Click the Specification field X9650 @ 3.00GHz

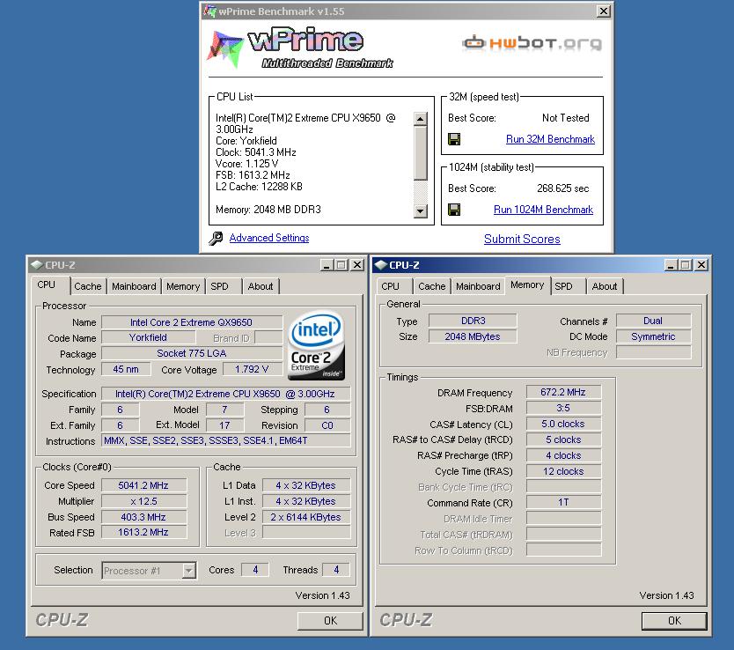[225, 394]
